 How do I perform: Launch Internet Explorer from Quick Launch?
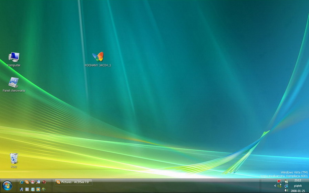click(21, 182)
